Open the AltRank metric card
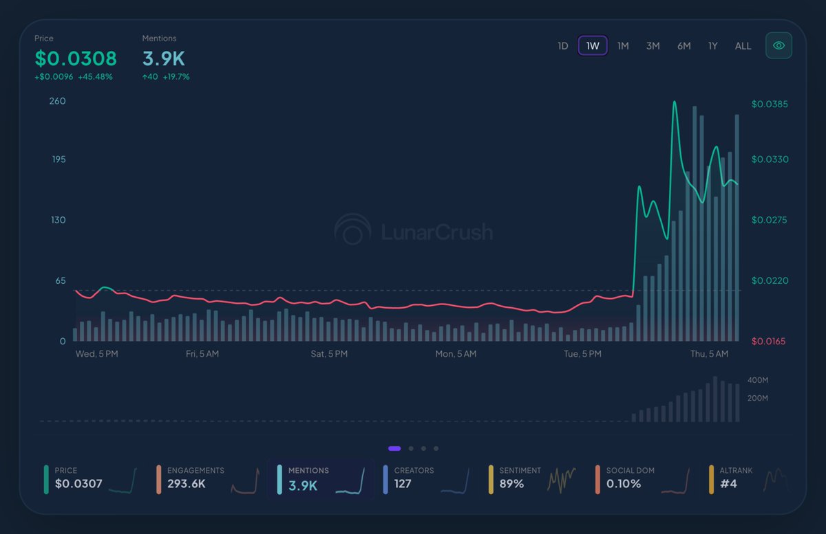826x534 pixels. [747, 478]
